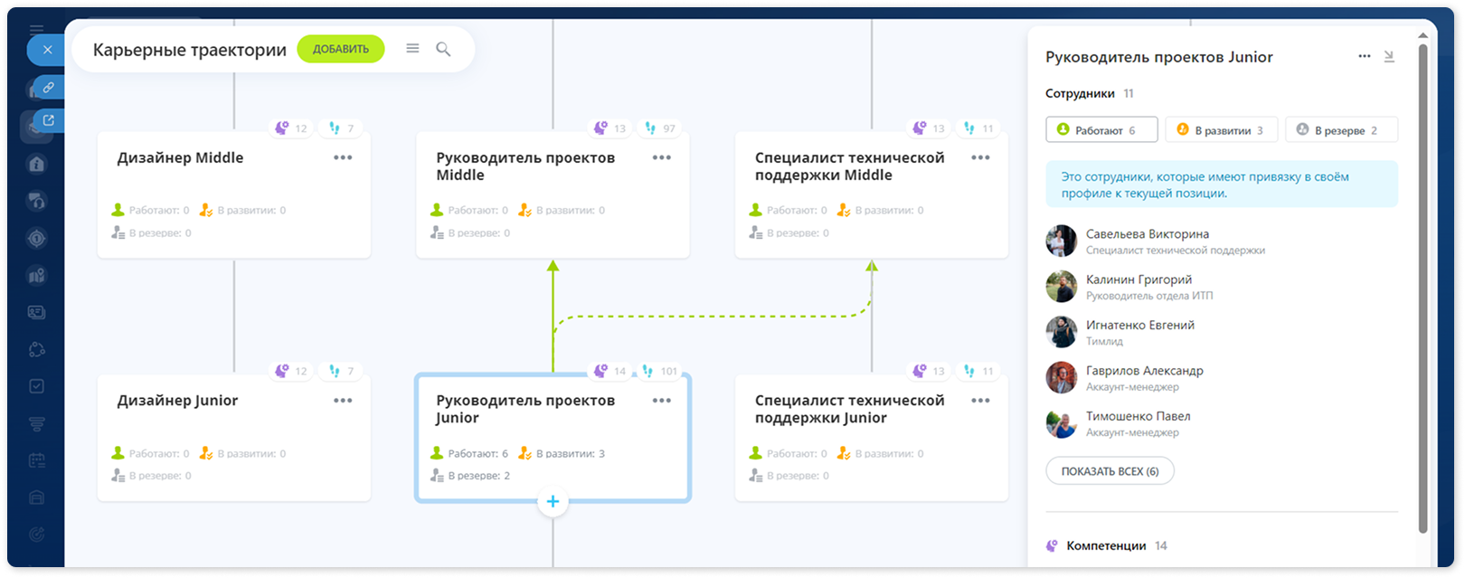Click the side panel vertical scrollbar
1465x578 pixels.
(1422, 289)
